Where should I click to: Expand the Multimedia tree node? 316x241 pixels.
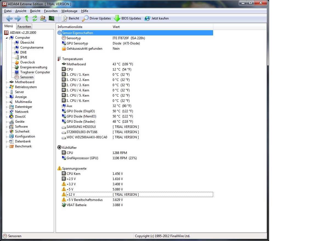point(7,102)
